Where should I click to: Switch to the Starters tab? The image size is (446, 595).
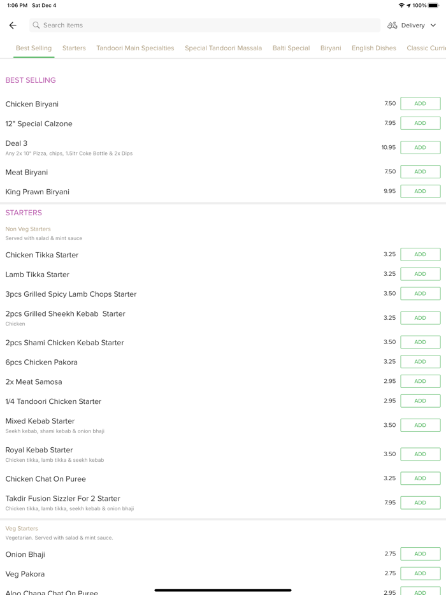pyautogui.click(x=73, y=48)
